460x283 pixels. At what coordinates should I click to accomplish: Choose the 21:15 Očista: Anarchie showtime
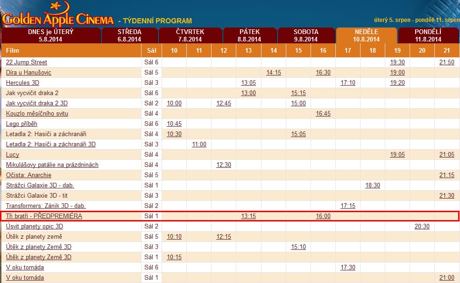click(446, 175)
